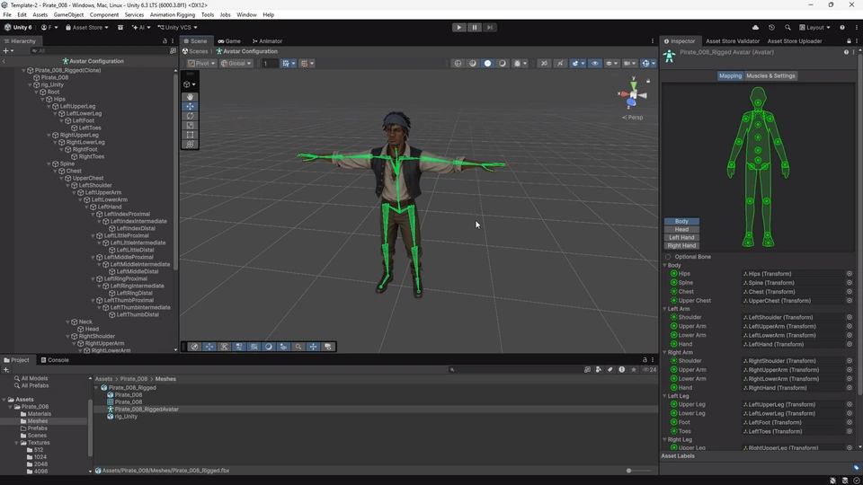This screenshot has width=863, height=485.
Task: Click the grid snap value field
Action: [x=269, y=63]
